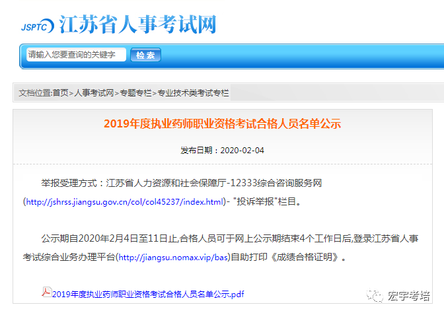This screenshot has height=315, width=444.
Task: Click the JSPTC logo icon
Action: [x=38, y=26]
